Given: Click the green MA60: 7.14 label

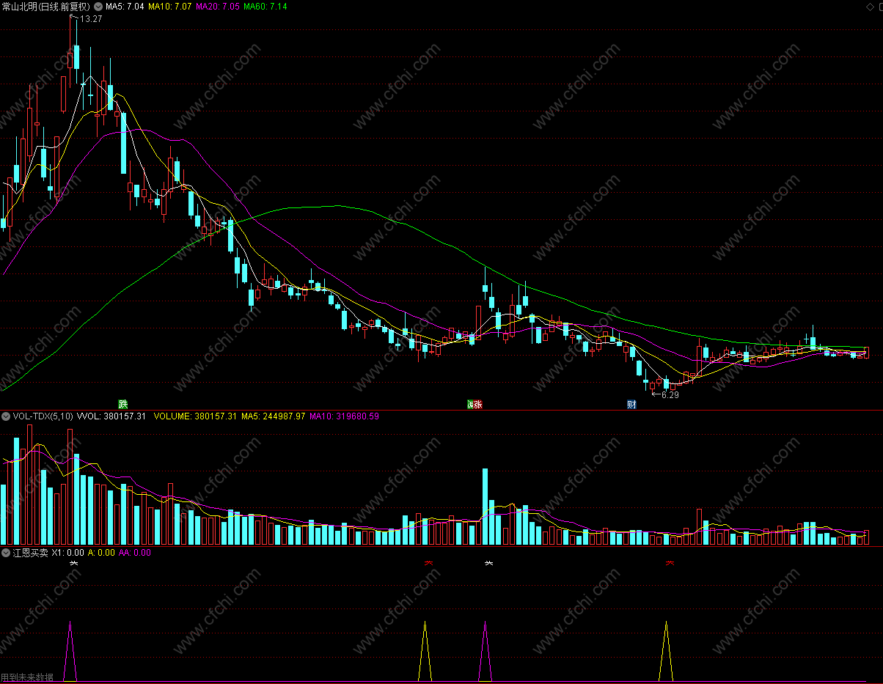Looking at the screenshot, I should (x=266, y=6).
